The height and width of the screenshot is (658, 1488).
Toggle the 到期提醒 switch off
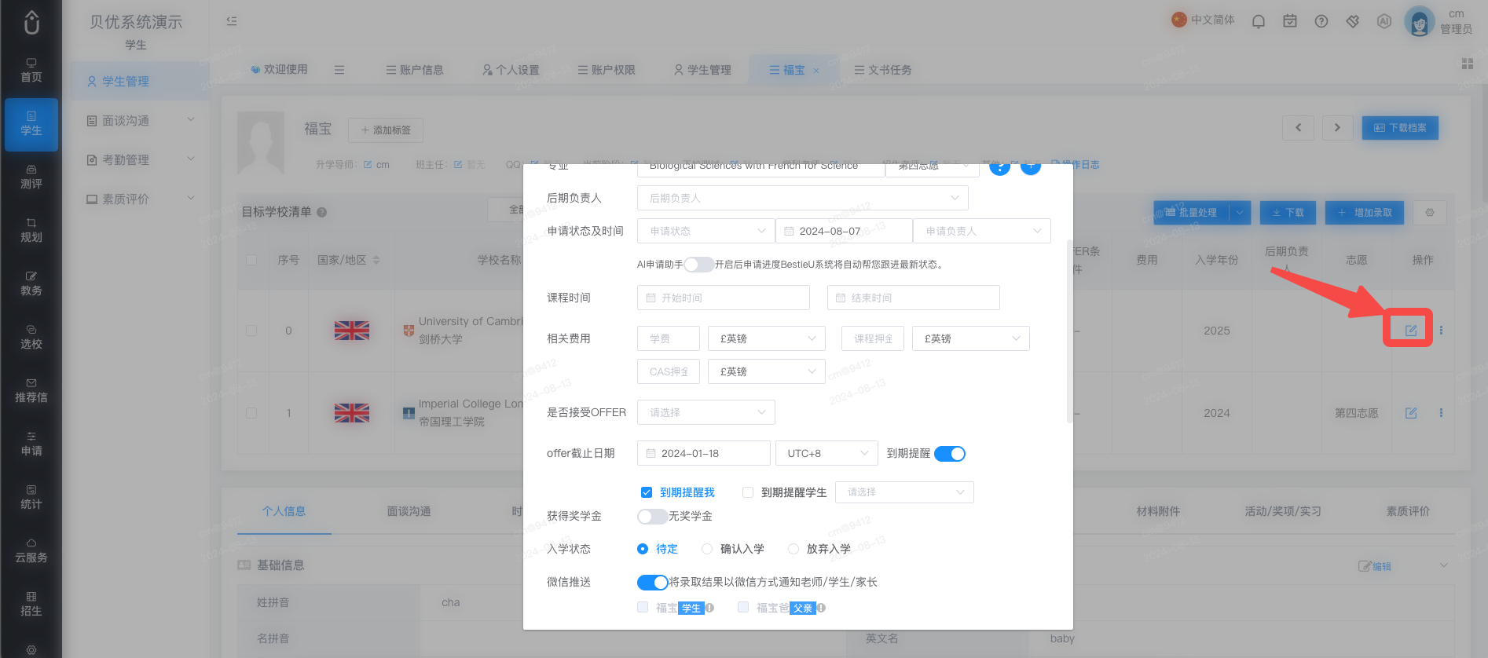coord(950,454)
